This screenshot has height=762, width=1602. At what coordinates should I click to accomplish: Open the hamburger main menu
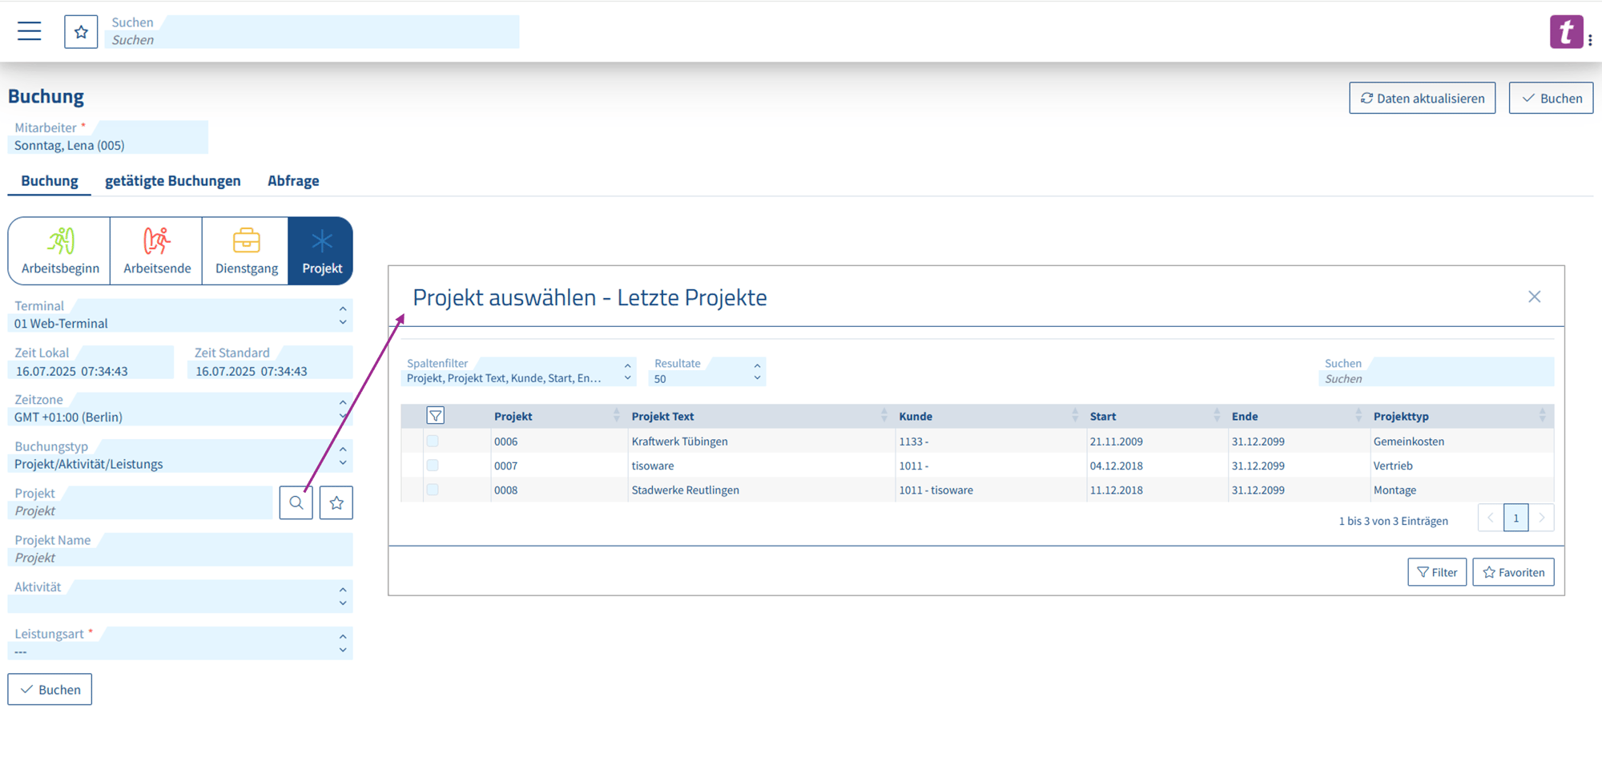click(x=30, y=31)
